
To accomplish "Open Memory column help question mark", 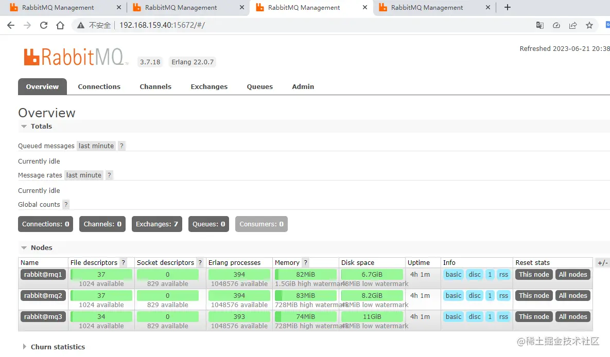I will pyautogui.click(x=305, y=263).
